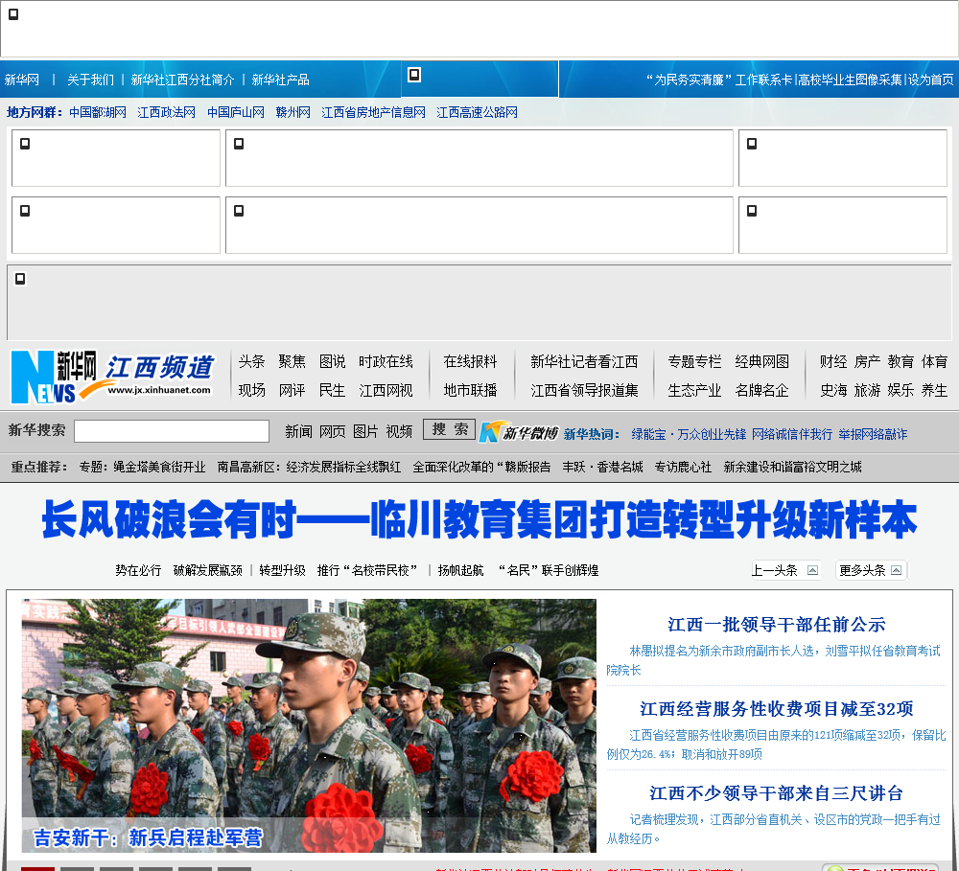Open 关于我们 page

(90, 80)
